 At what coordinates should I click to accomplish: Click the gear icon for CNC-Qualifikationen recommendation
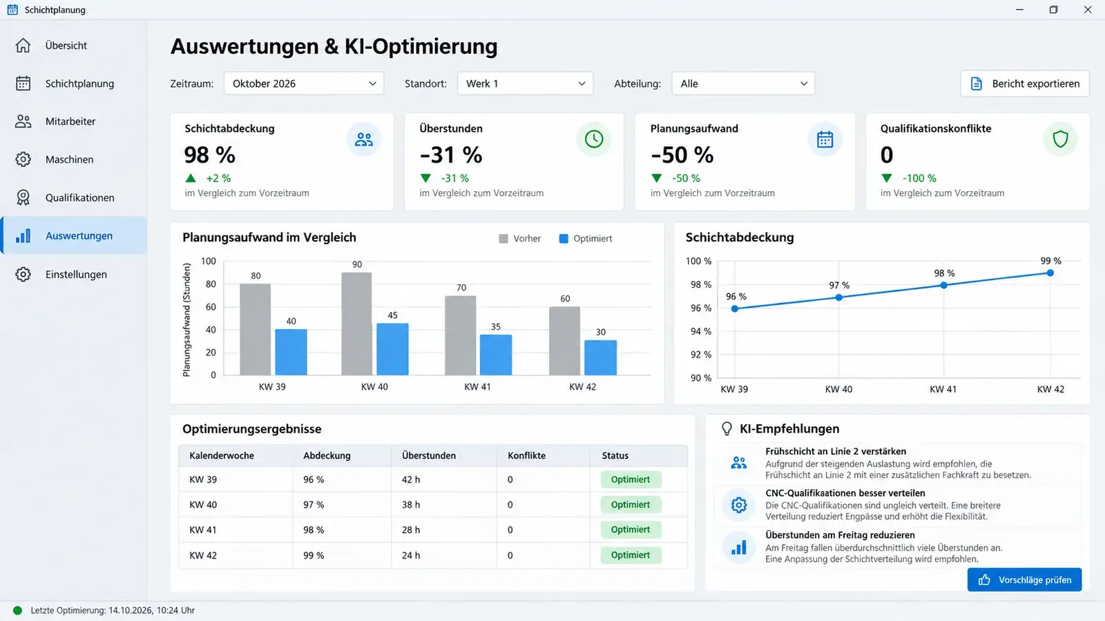tap(739, 505)
